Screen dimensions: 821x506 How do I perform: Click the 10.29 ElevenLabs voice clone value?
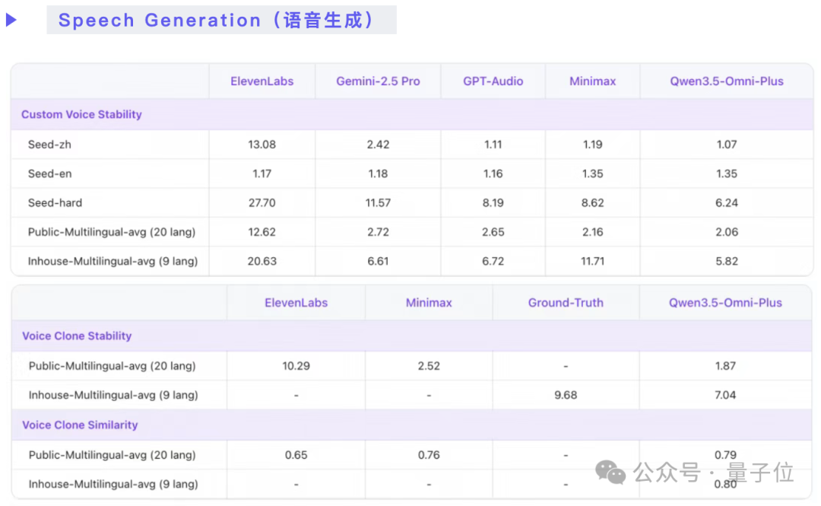point(296,366)
